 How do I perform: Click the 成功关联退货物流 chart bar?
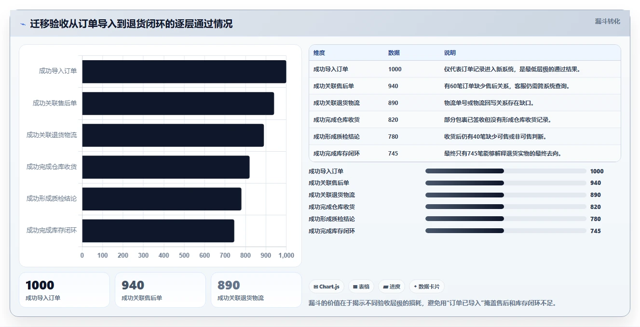173,135
